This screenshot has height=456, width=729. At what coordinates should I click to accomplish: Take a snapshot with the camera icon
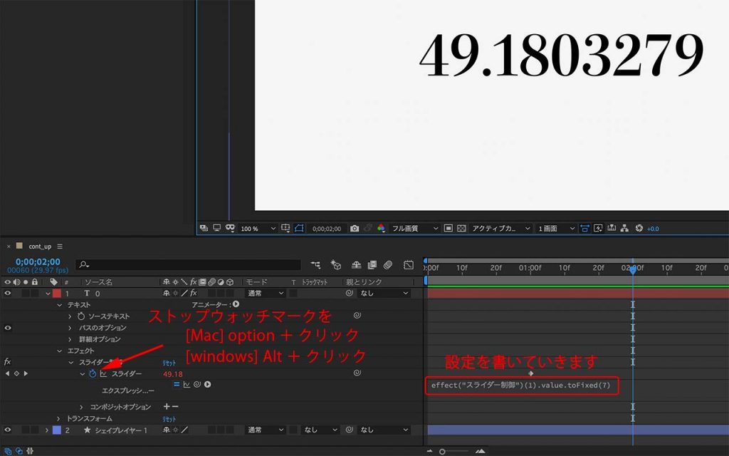pyautogui.click(x=355, y=229)
